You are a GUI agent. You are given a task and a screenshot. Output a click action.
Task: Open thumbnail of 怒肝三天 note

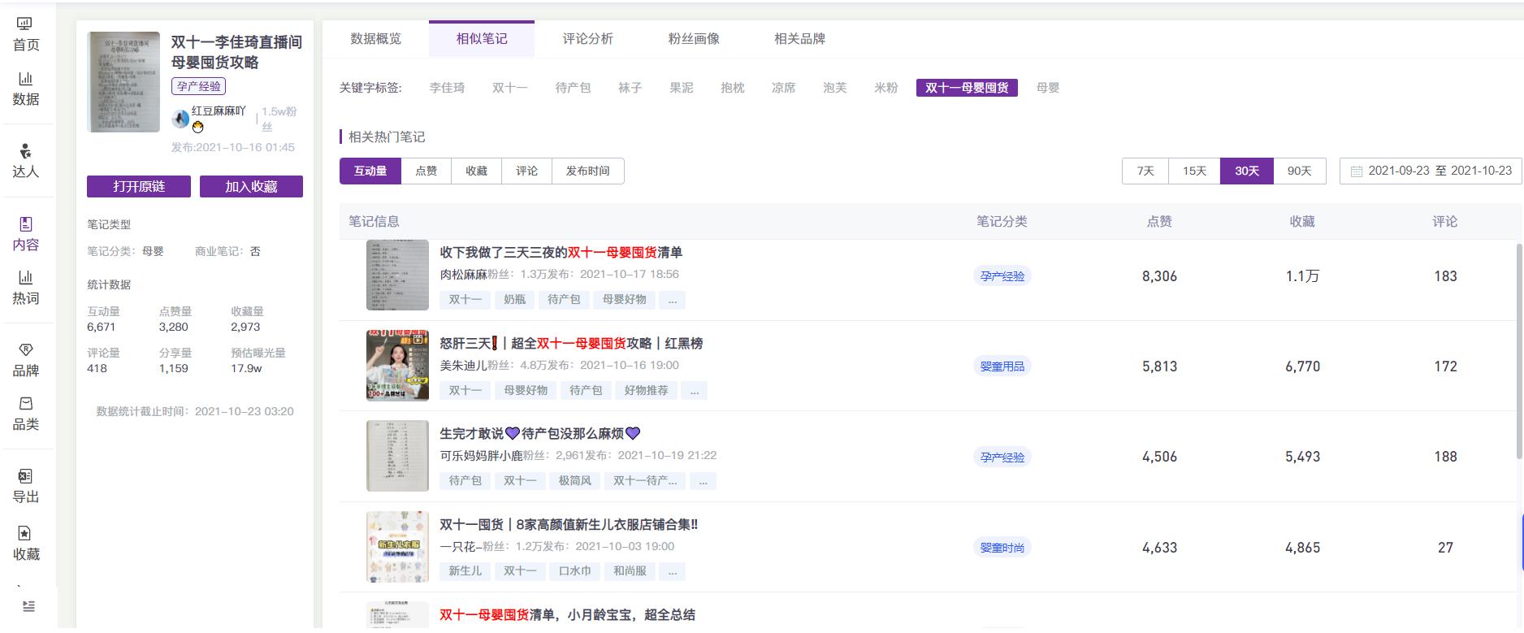397,366
